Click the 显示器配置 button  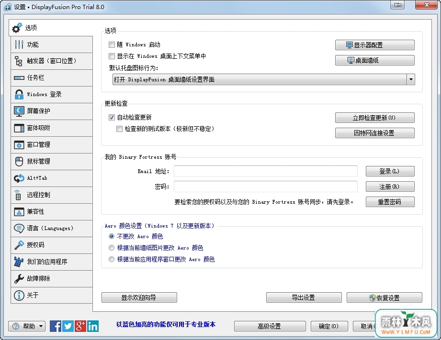point(374,45)
